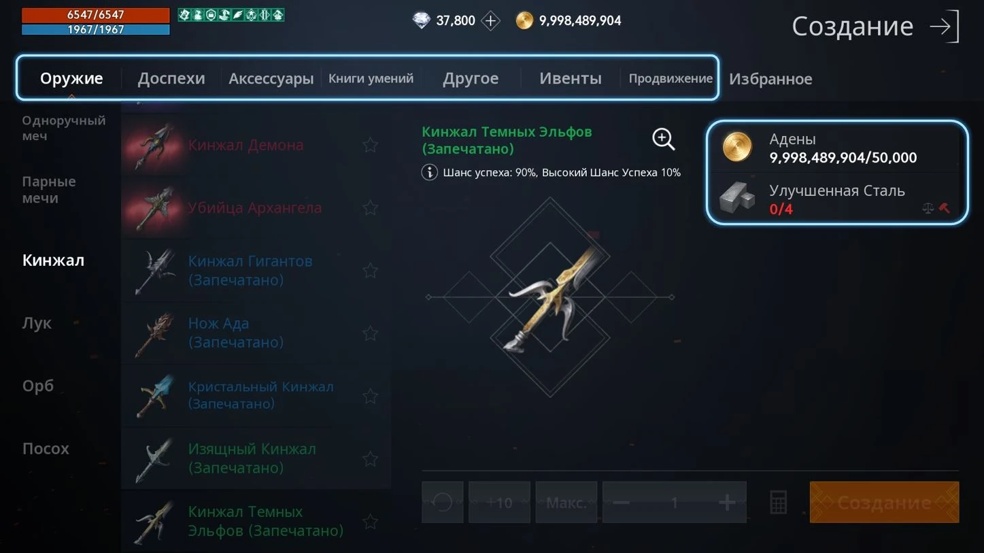Switch to the Доспехи tab
Screen dimensions: 984x553
171,78
